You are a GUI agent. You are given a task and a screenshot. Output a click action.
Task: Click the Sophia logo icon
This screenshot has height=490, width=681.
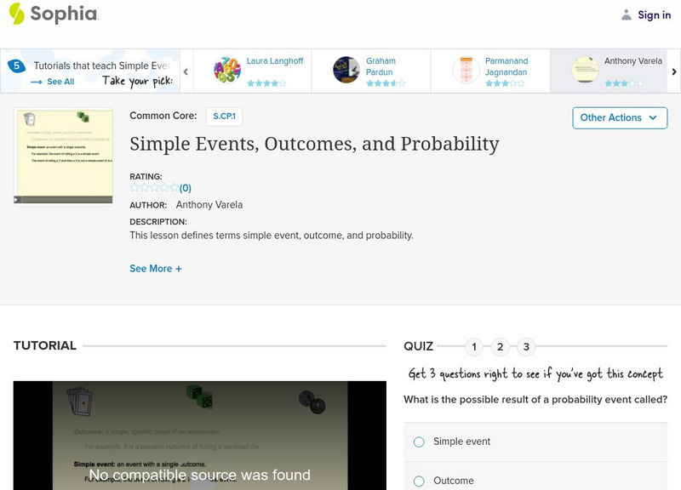(x=16, y=14)
